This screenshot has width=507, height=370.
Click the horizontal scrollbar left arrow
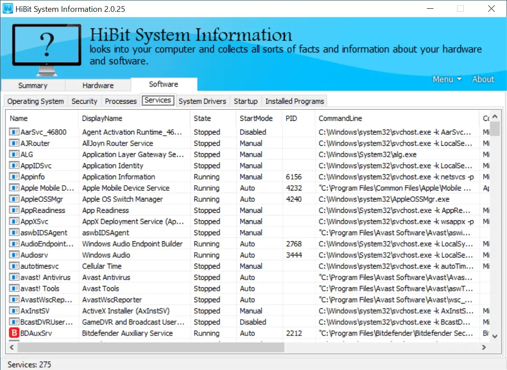point(12,347)
